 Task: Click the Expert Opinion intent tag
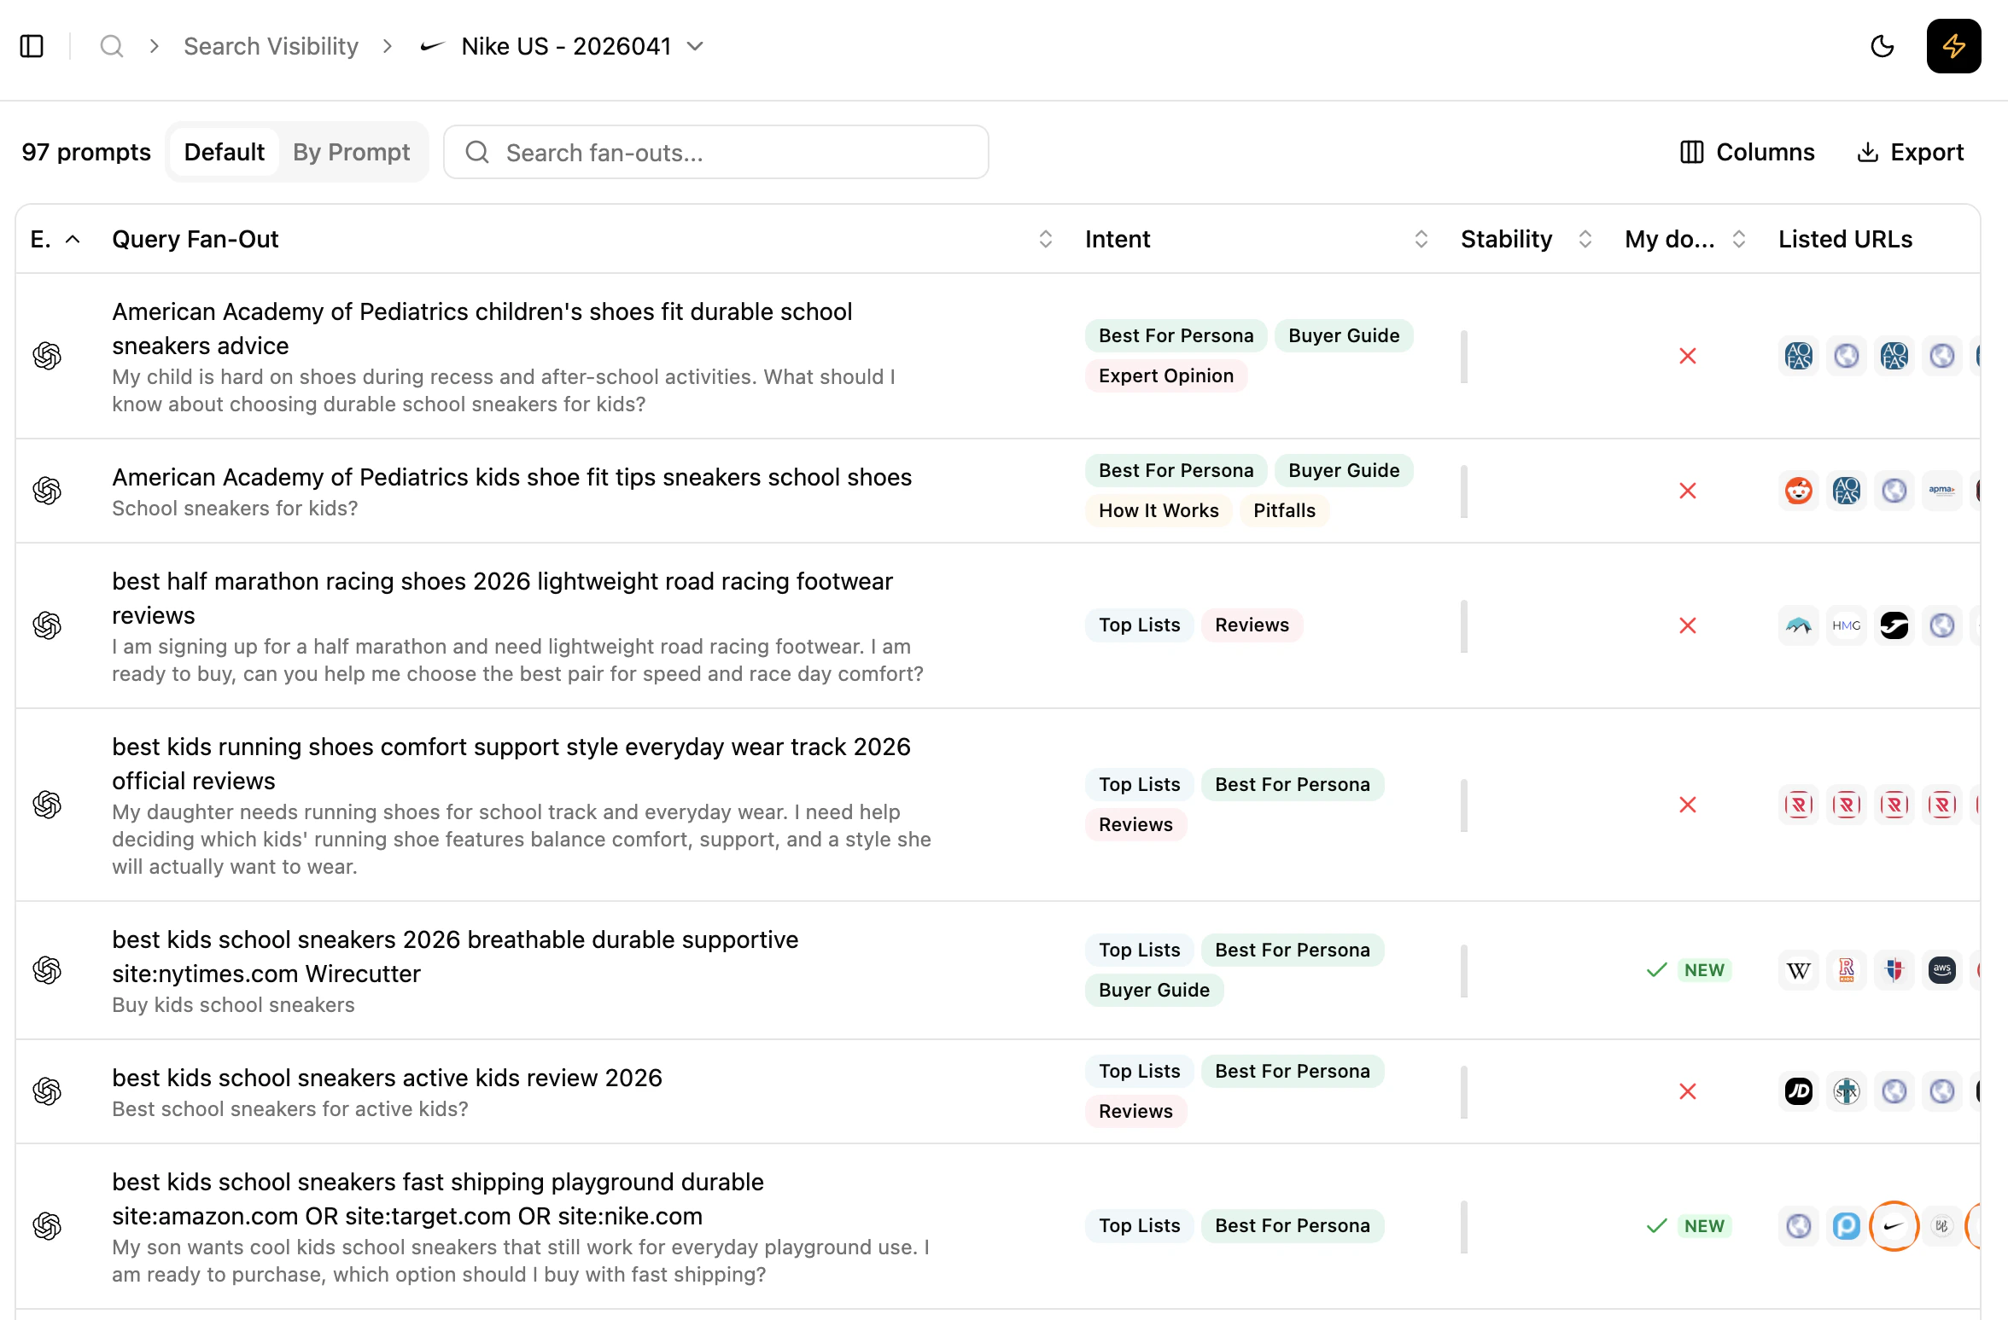click(1166, 375)
